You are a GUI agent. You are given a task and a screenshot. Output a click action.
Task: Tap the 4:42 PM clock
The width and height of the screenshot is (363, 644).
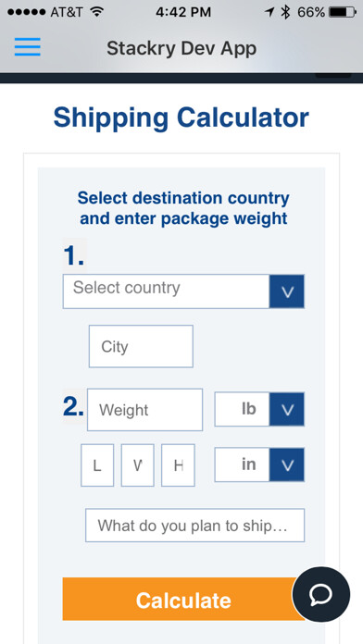[183, 12]
